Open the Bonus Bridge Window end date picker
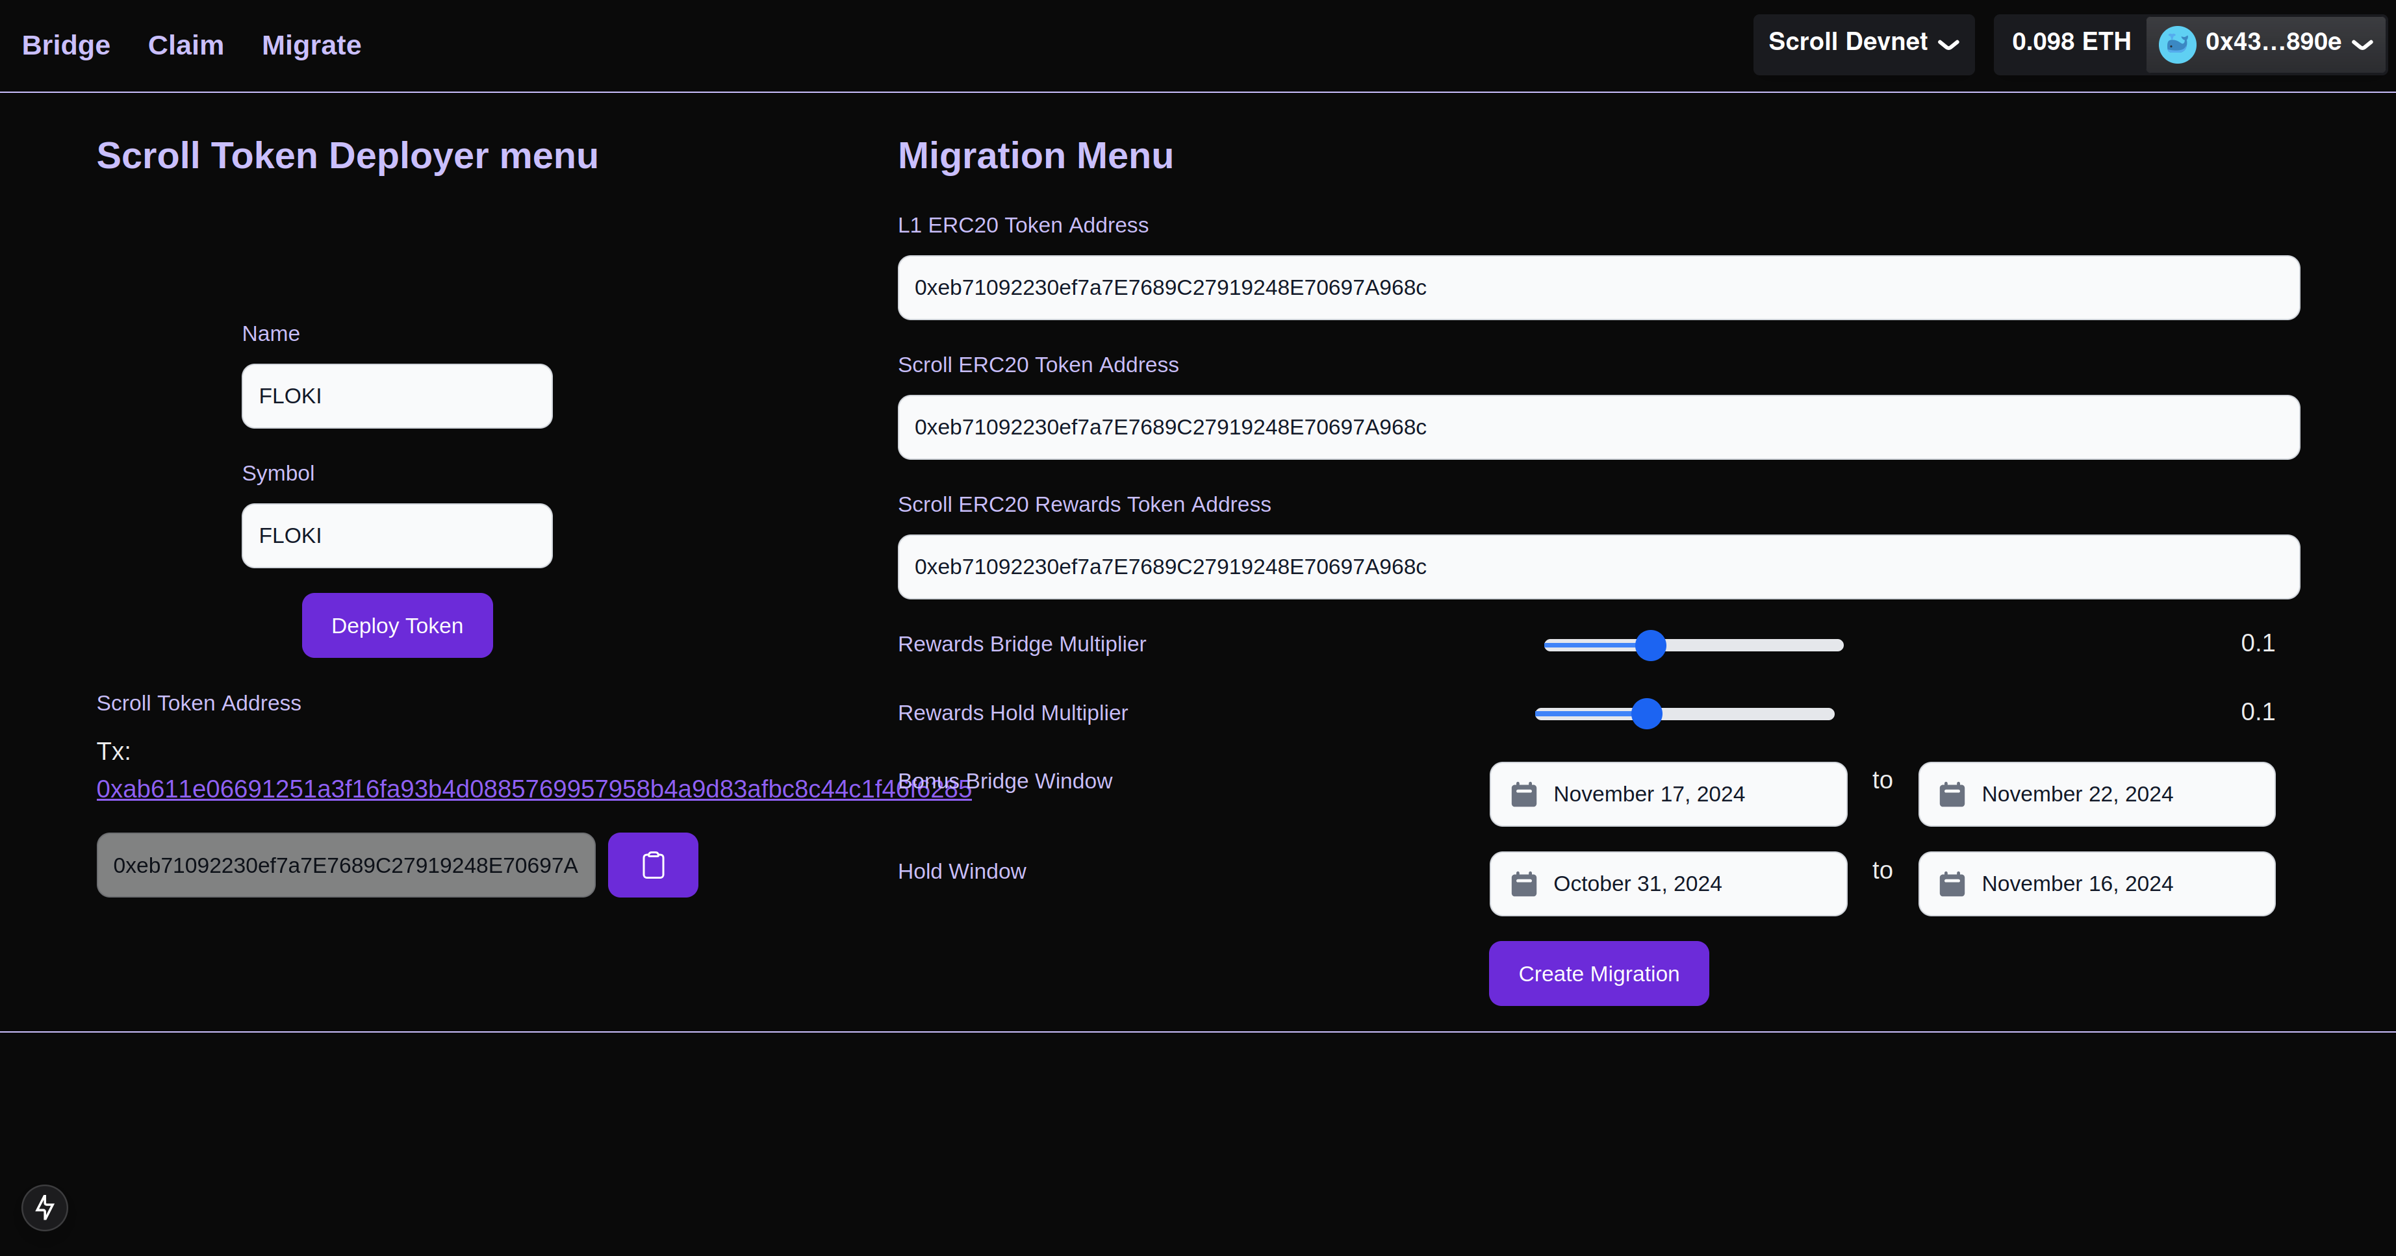The width and height of the screenshot is (2396, 1256). [2096, 794]
